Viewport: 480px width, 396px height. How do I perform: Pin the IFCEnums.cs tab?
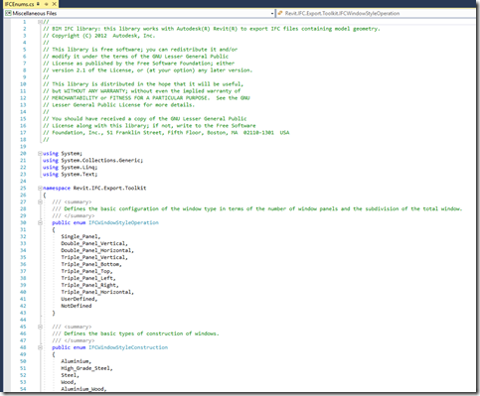click(47, 4)
